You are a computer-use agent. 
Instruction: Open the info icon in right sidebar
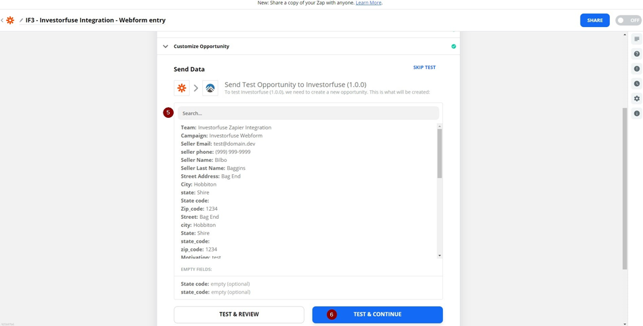tap(637, 113)
